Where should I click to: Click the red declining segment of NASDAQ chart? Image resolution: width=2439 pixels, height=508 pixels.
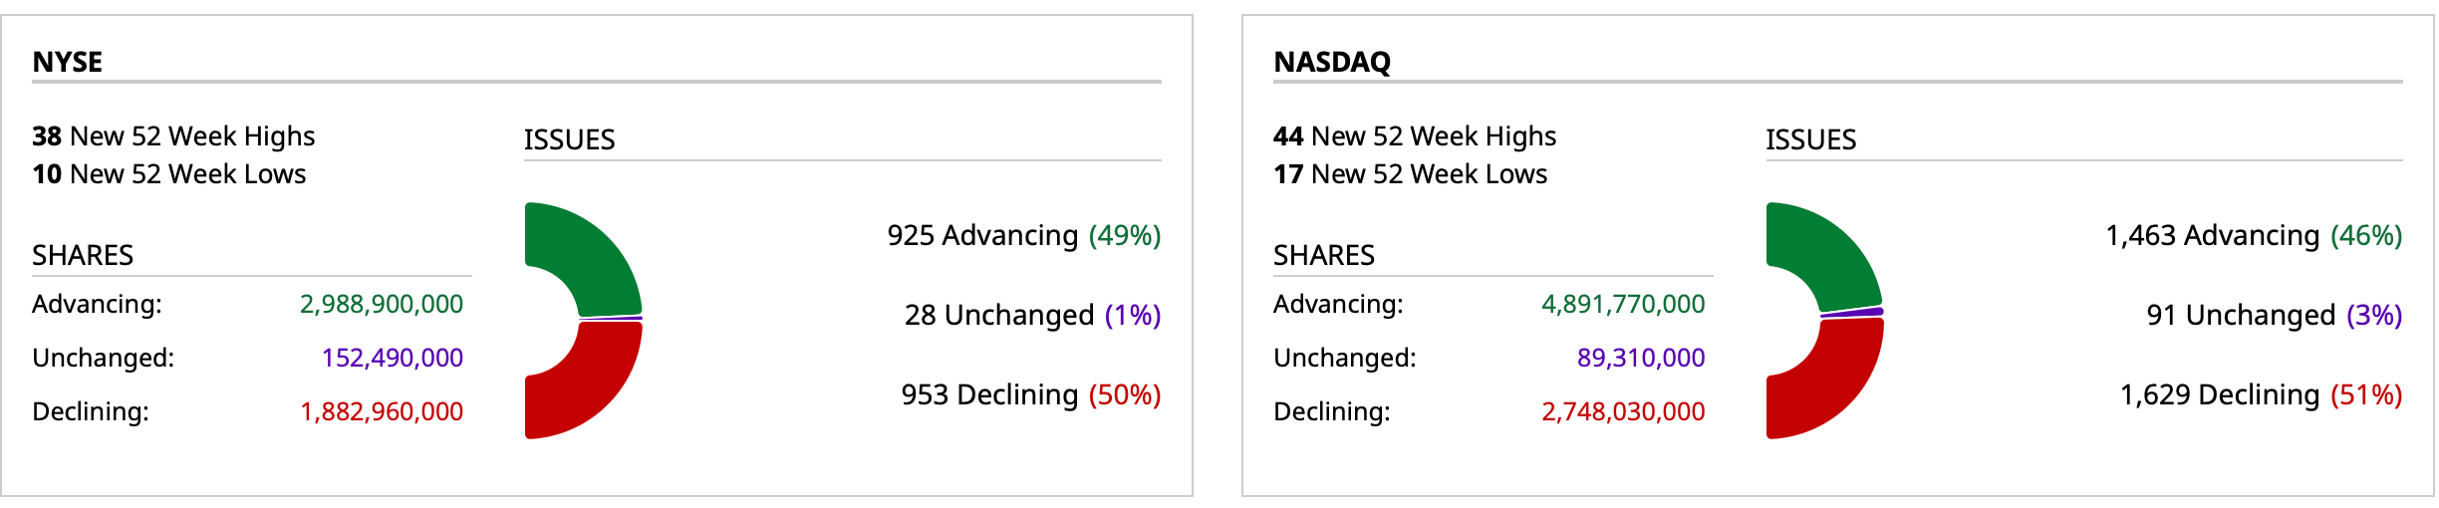[x=1835, y=383]
